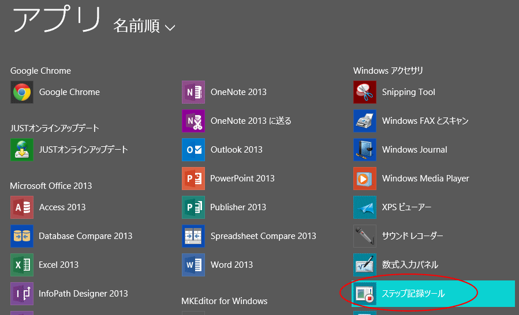
Task: Open the Access 2013 icon
Action: pos(22,207)
